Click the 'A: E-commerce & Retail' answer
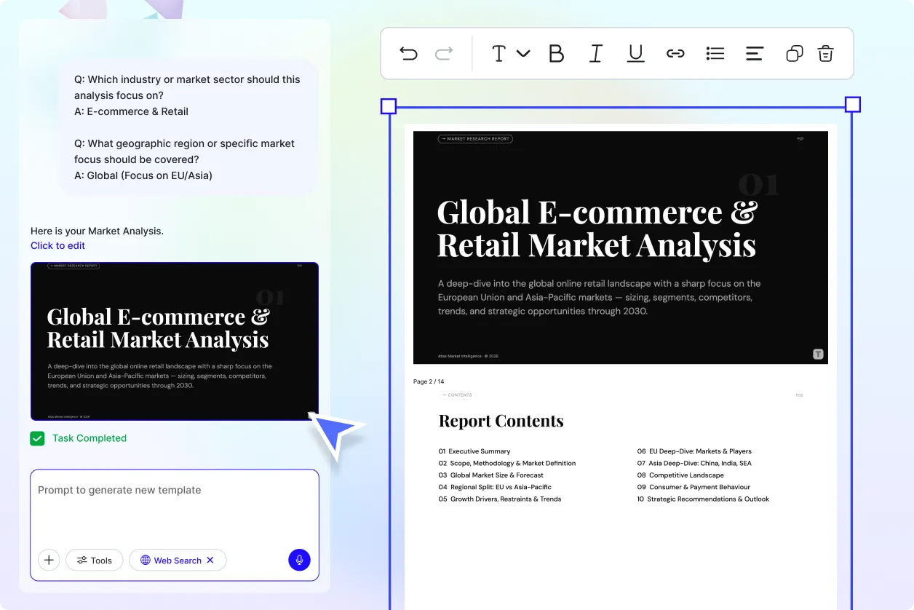 click(131, 111)
